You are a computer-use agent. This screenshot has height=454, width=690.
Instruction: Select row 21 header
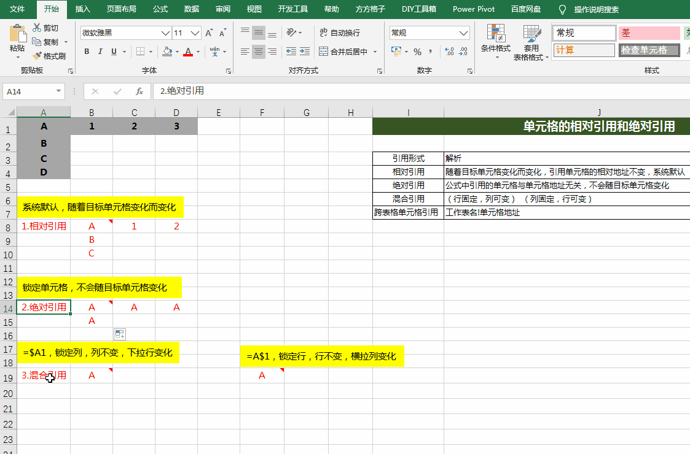tap(8, 409)
